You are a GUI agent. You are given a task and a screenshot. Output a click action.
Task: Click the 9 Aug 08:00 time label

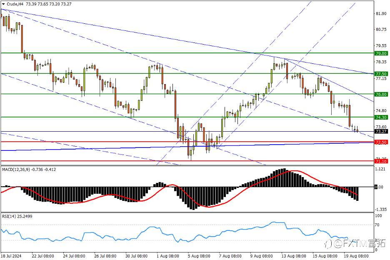tap(261, 256)
